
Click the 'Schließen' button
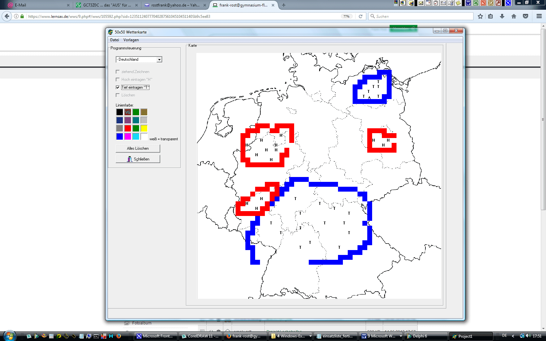pyautogui.click(x=138, y=159)
